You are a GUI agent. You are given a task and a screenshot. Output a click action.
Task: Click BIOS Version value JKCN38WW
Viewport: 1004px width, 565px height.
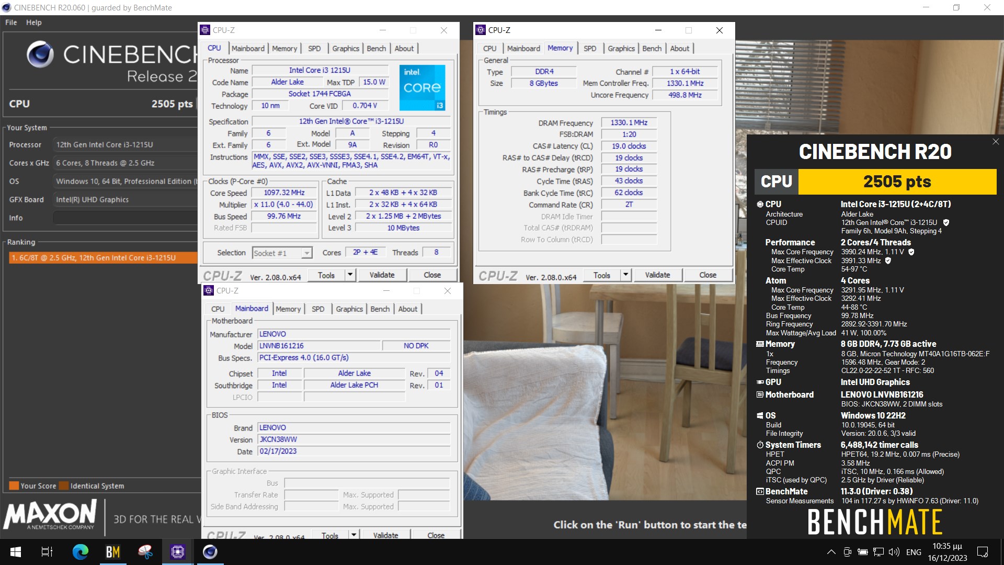(353, 439)
